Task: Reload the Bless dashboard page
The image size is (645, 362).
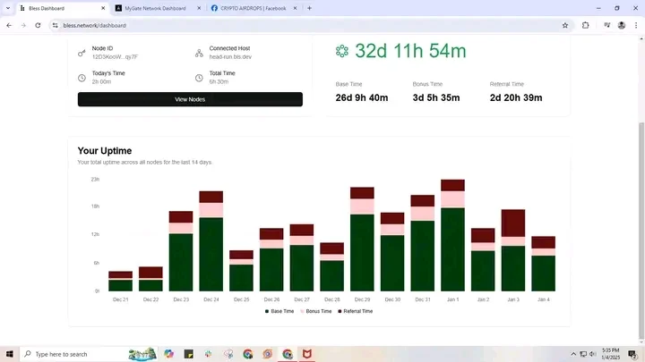Action: click(38, 25)
